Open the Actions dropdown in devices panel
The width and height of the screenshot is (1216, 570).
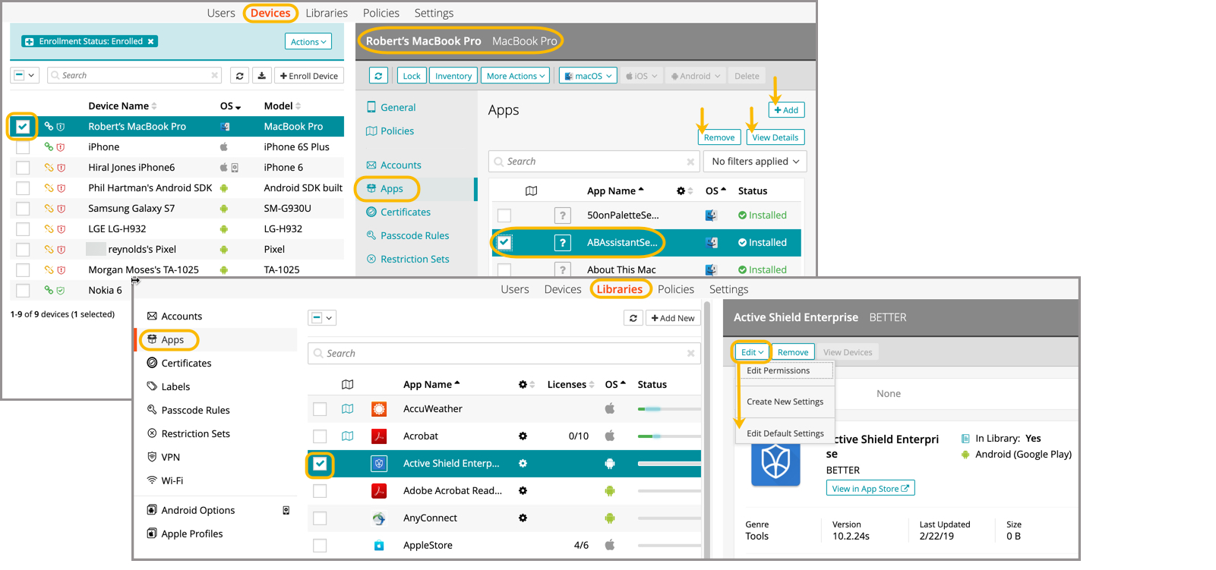(x=308, y=42)
